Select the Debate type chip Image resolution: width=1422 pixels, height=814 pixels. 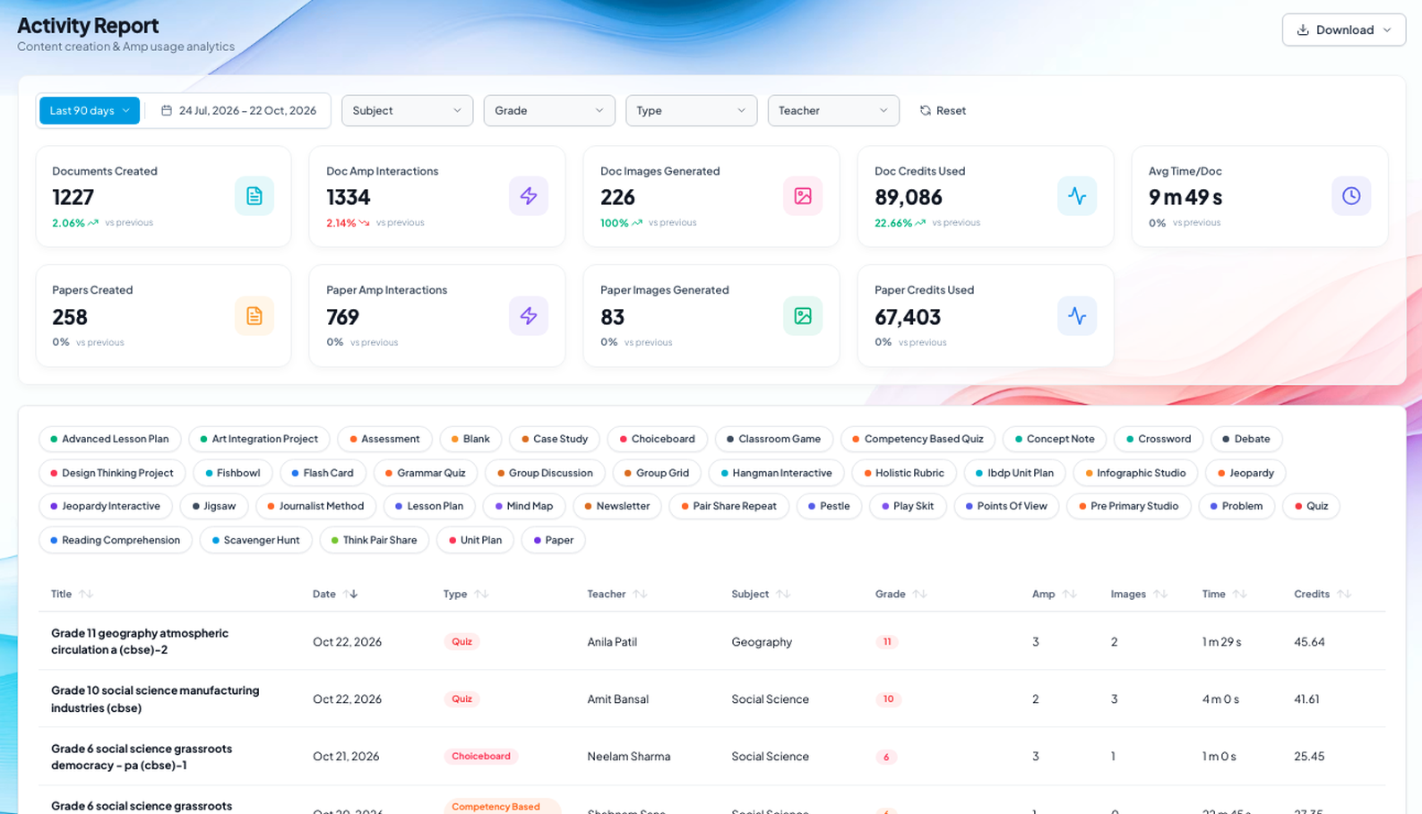click(x=1246, y=439)
